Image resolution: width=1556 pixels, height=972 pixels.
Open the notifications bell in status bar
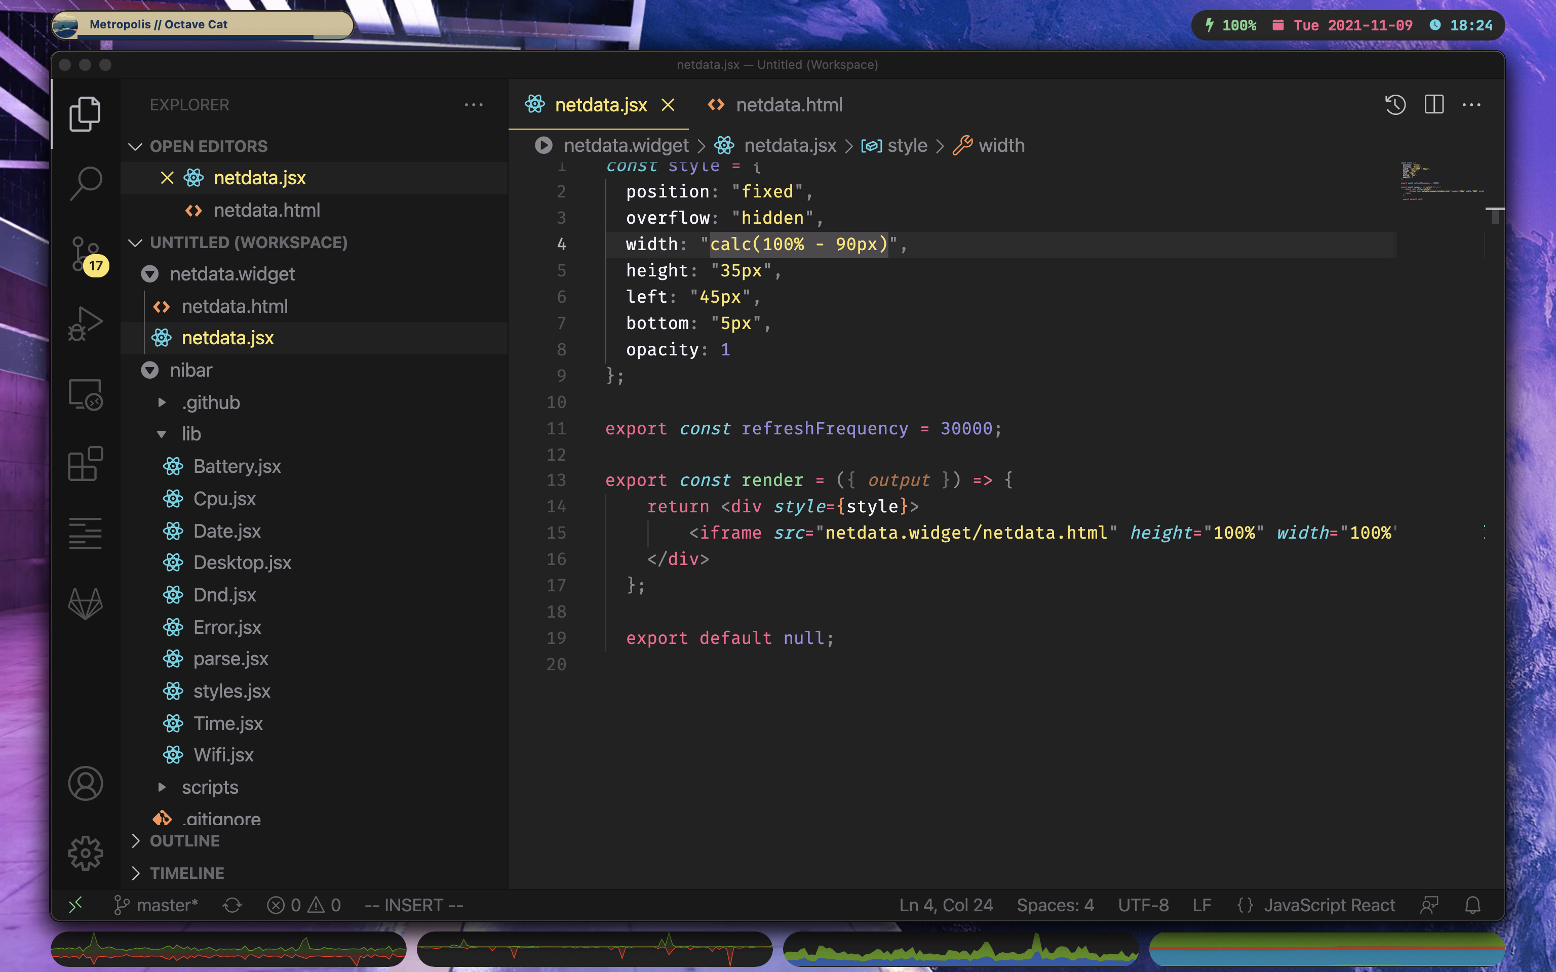tap(1472, 905)
